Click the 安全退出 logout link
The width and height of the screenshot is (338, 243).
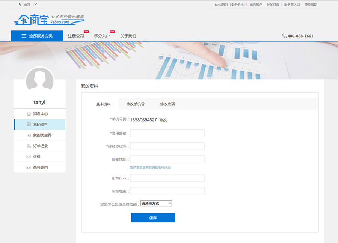(x=237, y=5)
